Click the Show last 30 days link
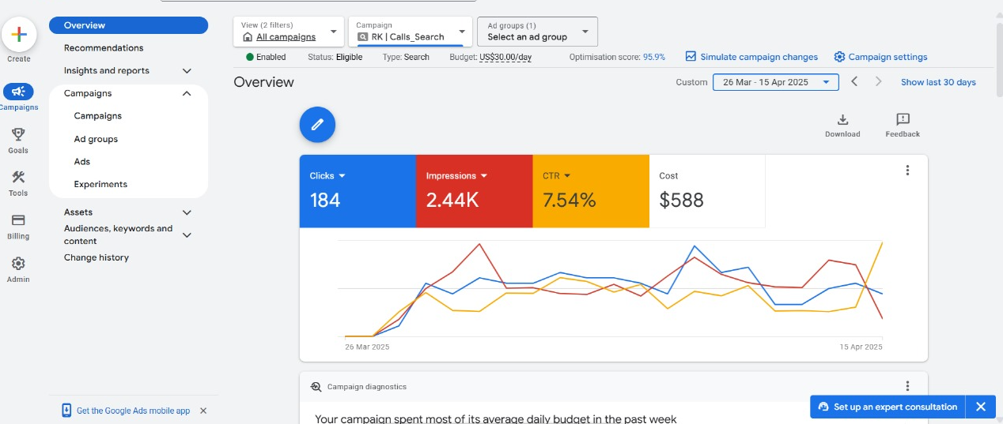Viewport: 1003px width, 424px height. pos(938,82)
